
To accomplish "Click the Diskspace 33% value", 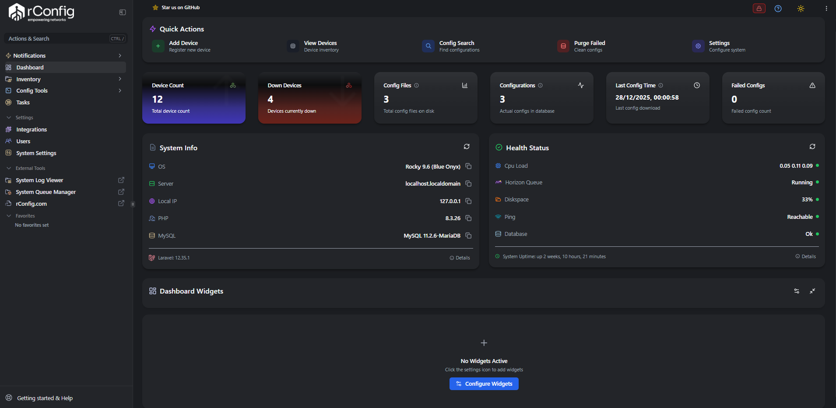I will [807, 200].
